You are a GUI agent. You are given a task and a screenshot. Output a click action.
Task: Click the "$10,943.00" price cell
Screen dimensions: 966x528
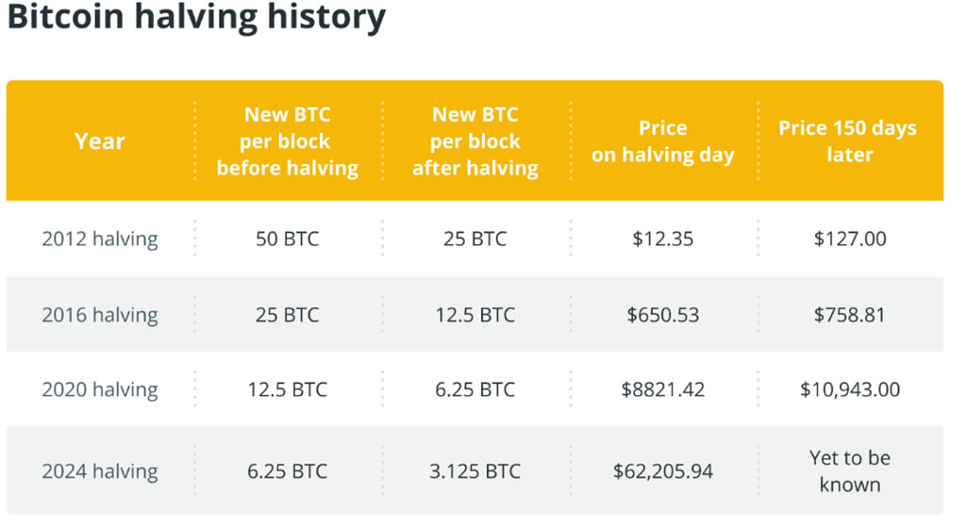(x=850, y=389)
